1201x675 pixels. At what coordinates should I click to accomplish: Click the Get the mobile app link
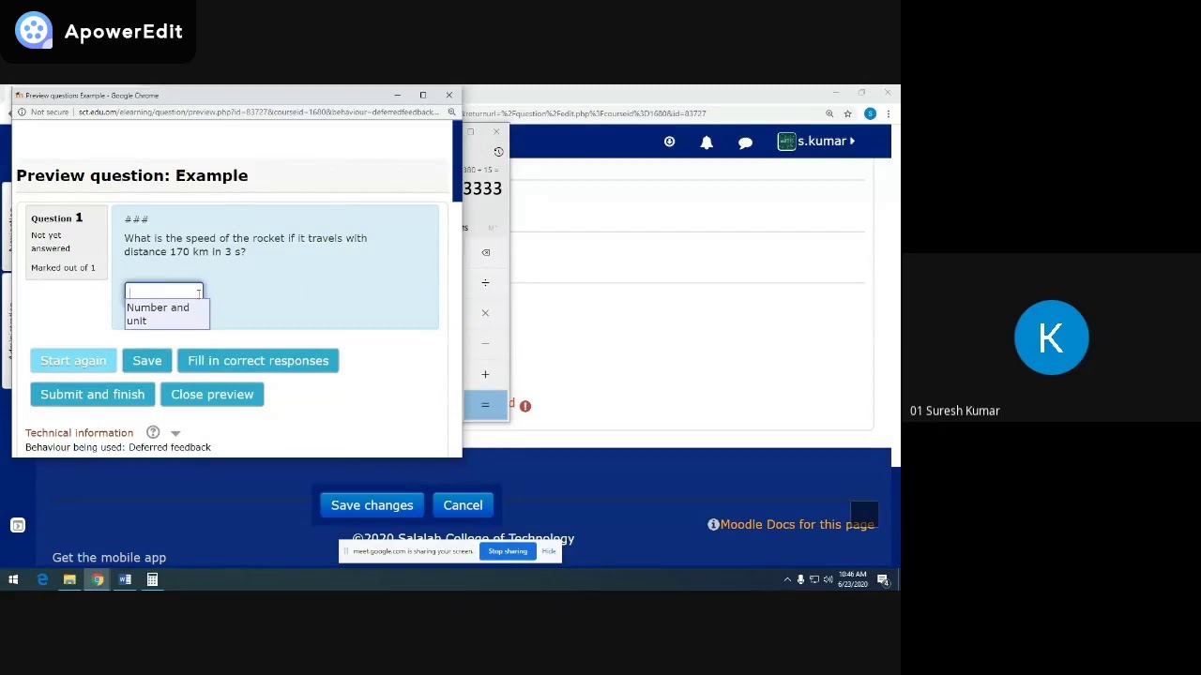pos(109,557)
